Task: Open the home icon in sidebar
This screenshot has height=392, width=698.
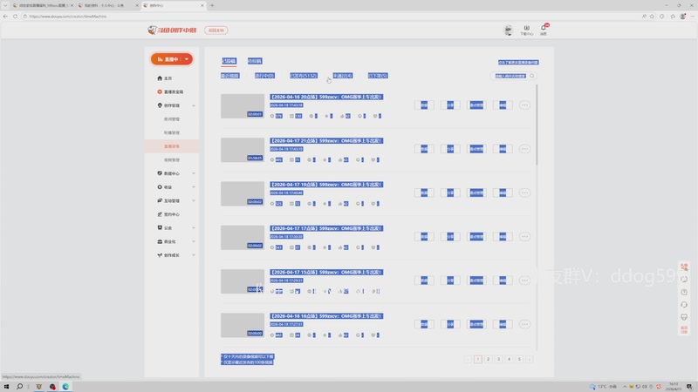Action: pos(160,78)
